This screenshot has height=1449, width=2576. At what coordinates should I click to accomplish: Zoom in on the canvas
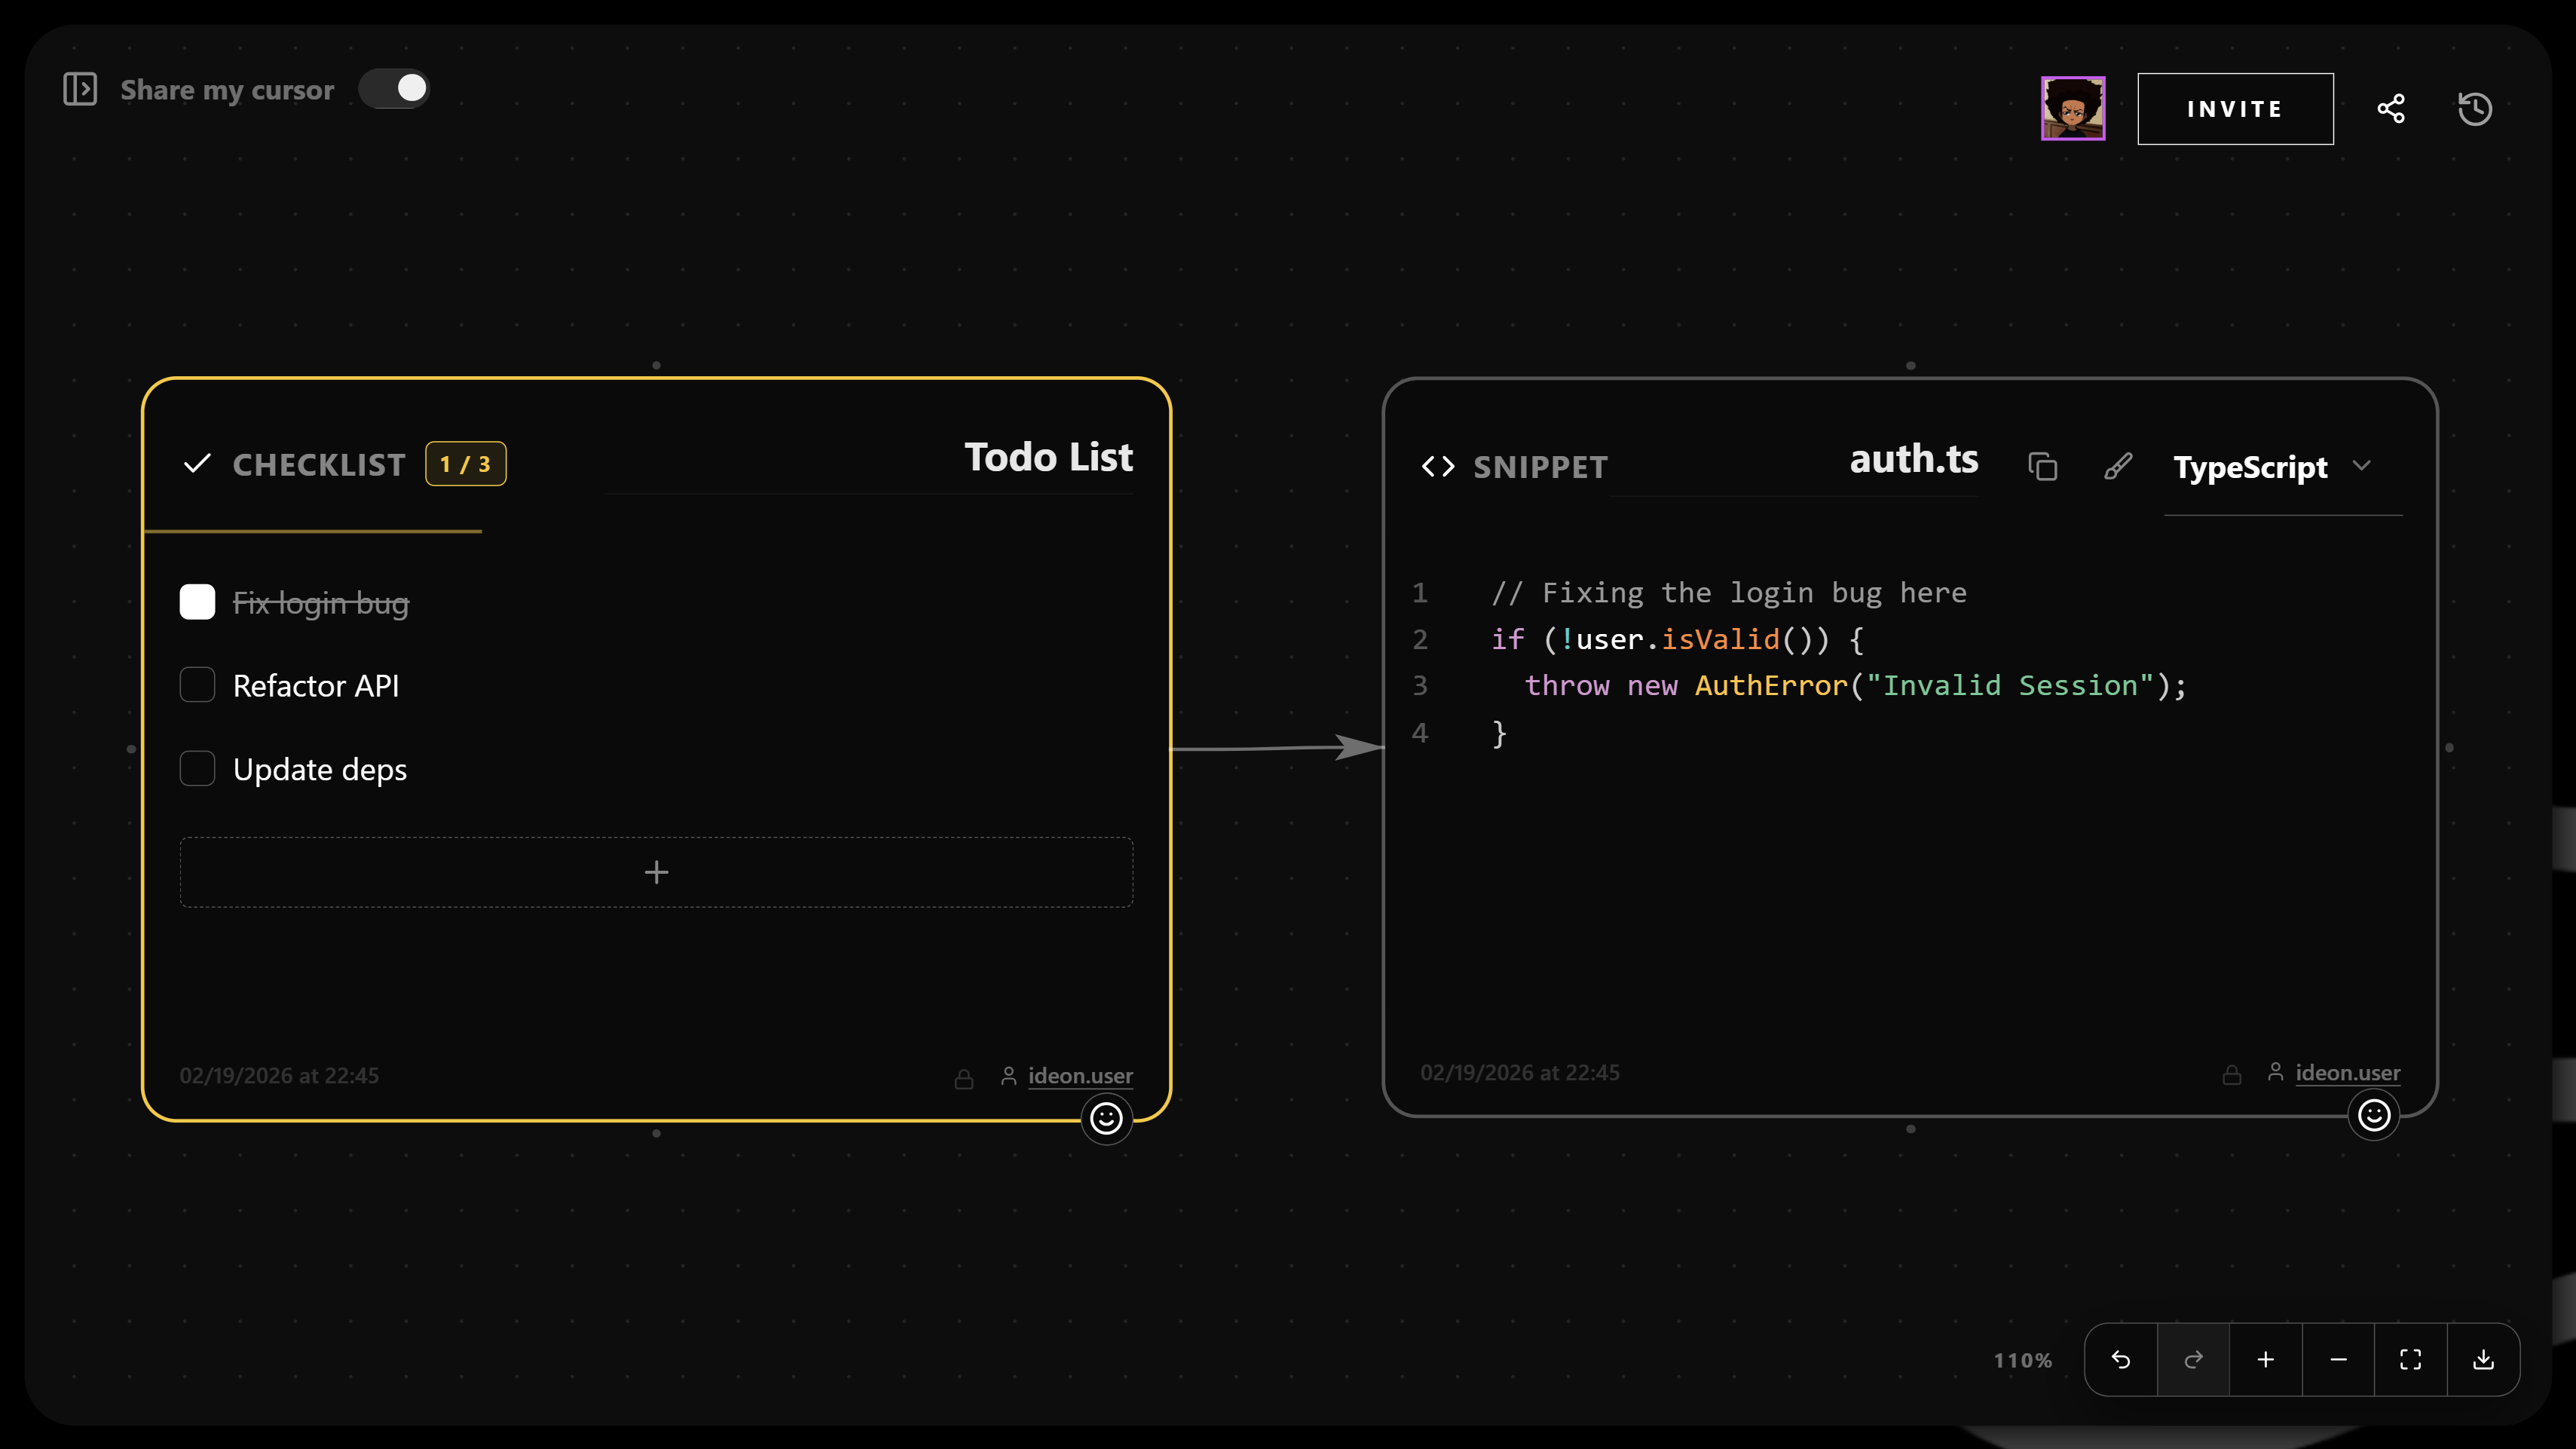tap(2266, 1359)
